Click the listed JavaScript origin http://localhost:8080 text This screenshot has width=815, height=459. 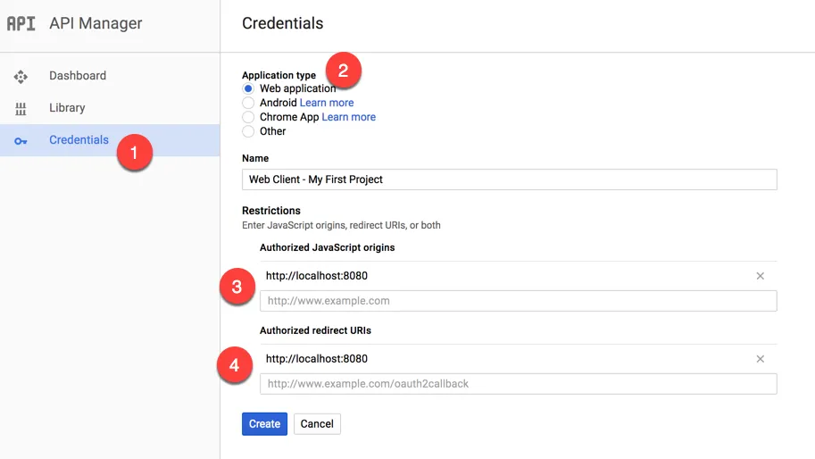(317, 276)
